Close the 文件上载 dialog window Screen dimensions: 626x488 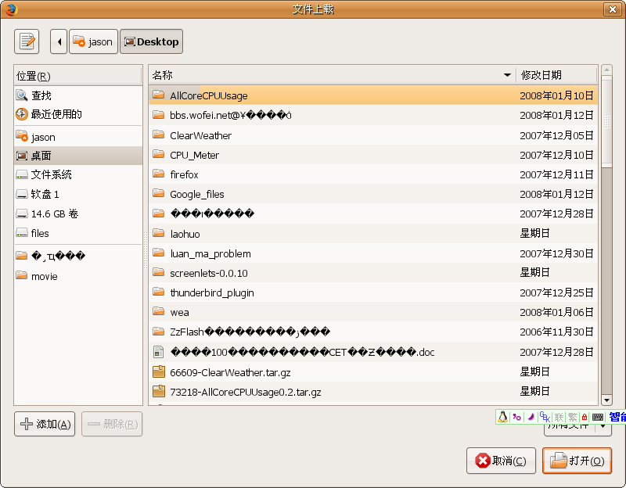coord(613,9)
